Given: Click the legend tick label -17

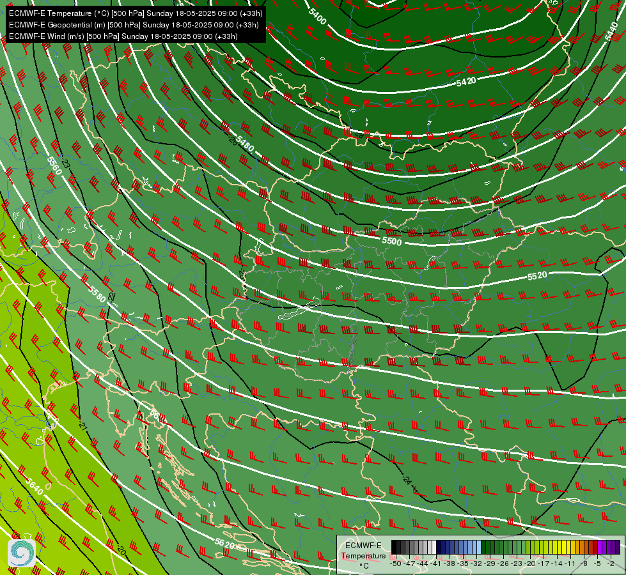Looking at the screenshot, I should tap(544, 564).
